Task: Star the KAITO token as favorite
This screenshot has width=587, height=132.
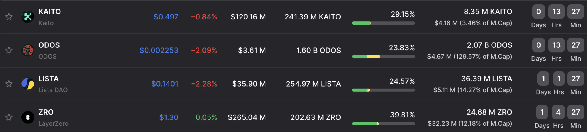Action: (9, 17)
